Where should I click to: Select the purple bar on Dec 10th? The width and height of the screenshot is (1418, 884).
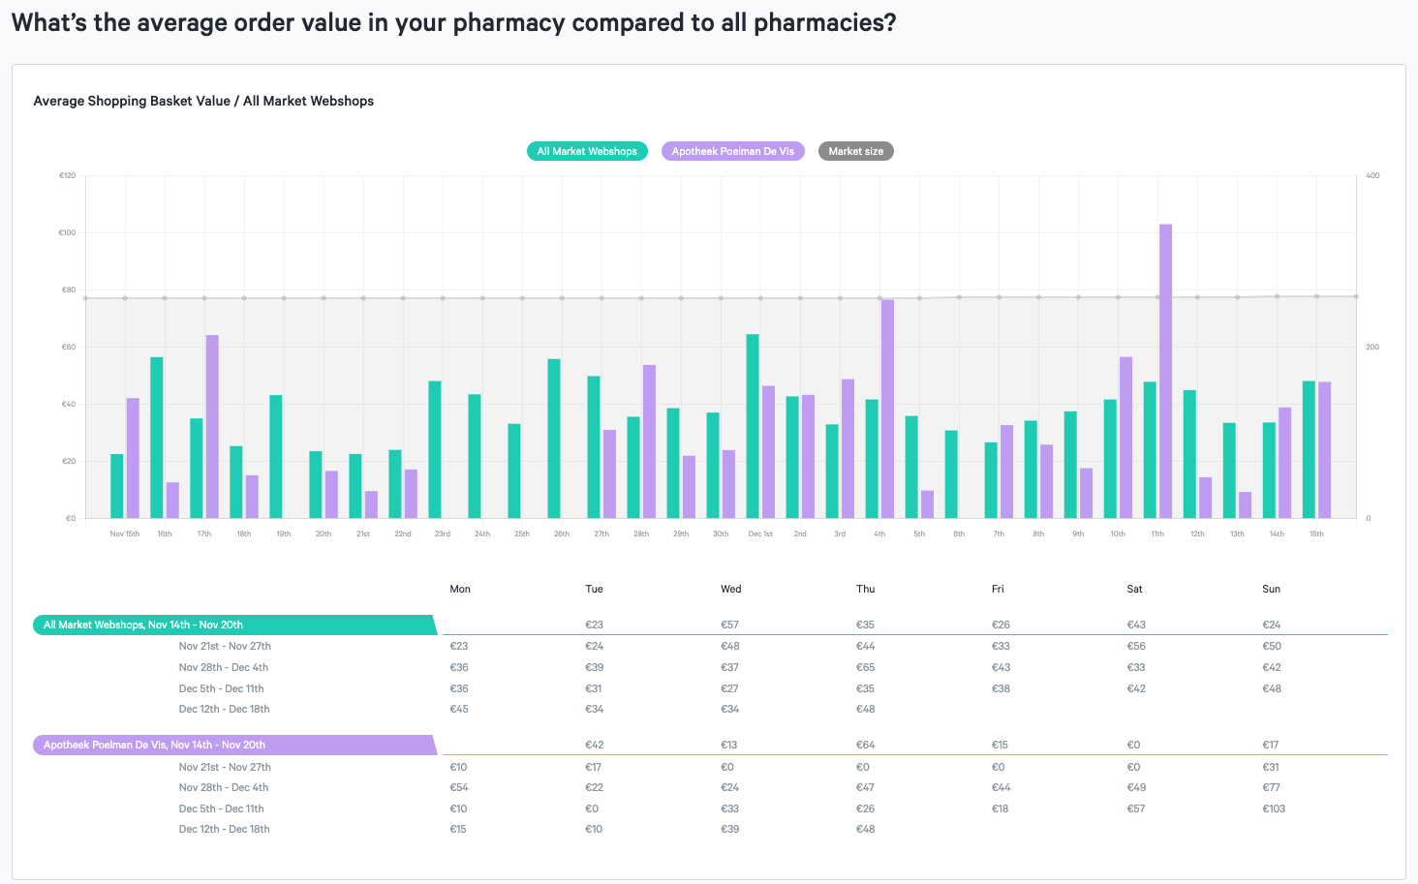(x=1125, y=438)
